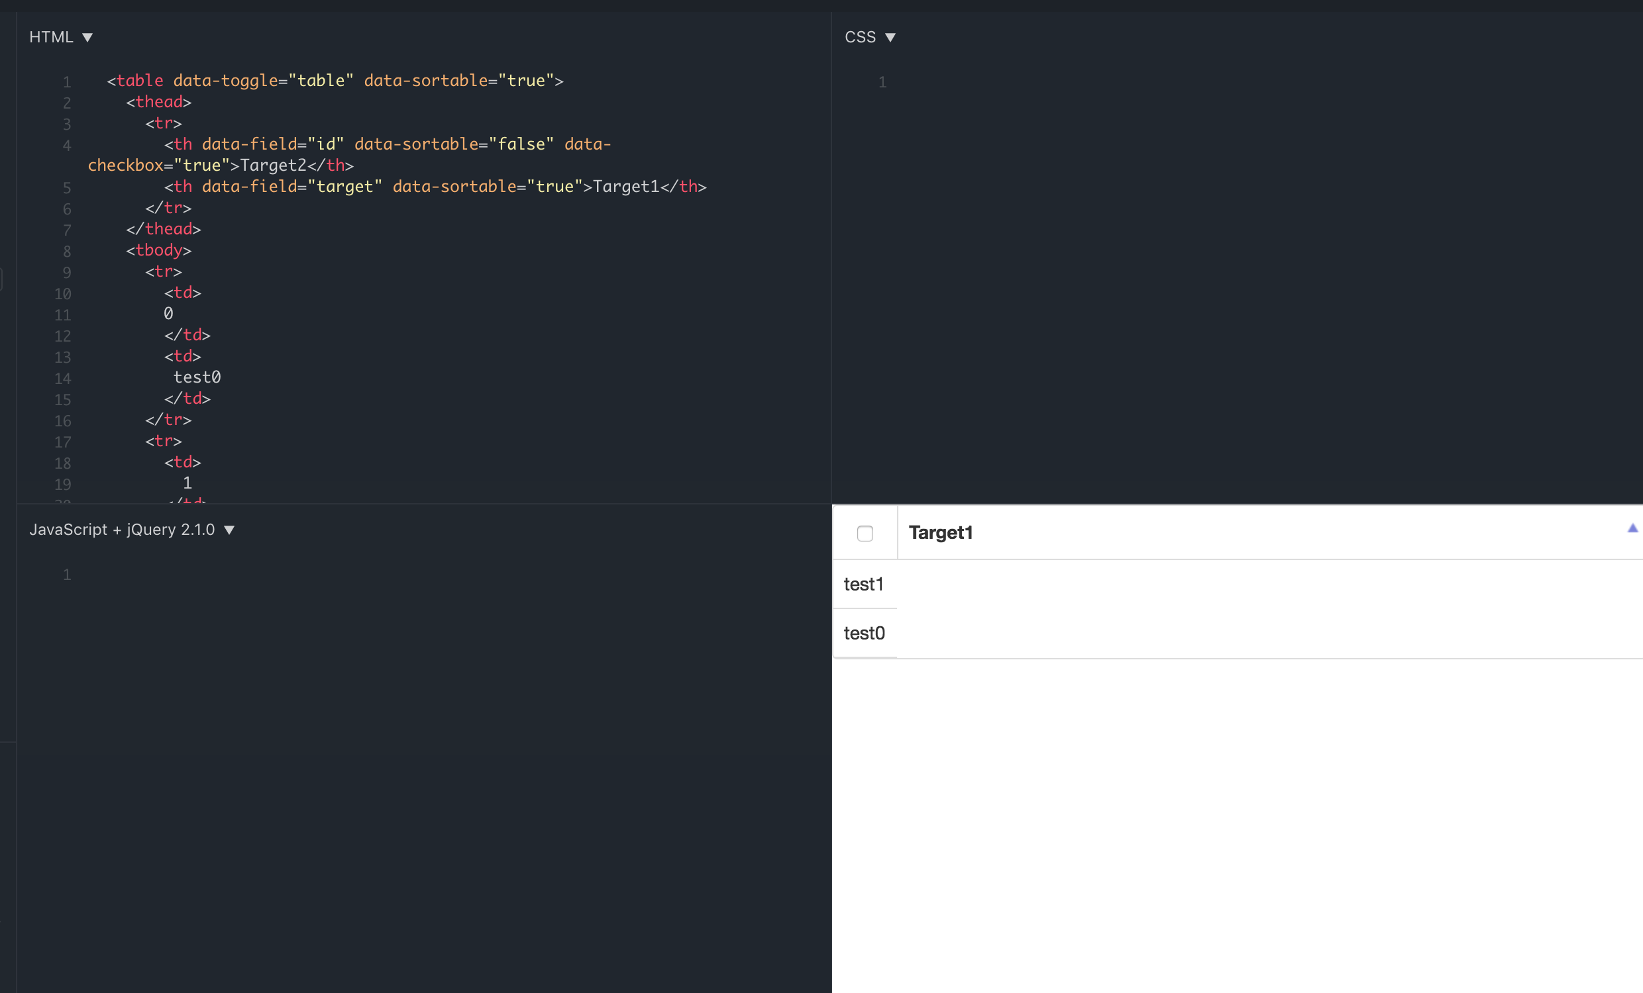Click the JavaScript panel title
The image size is (1643, 993).
[123, 529]
